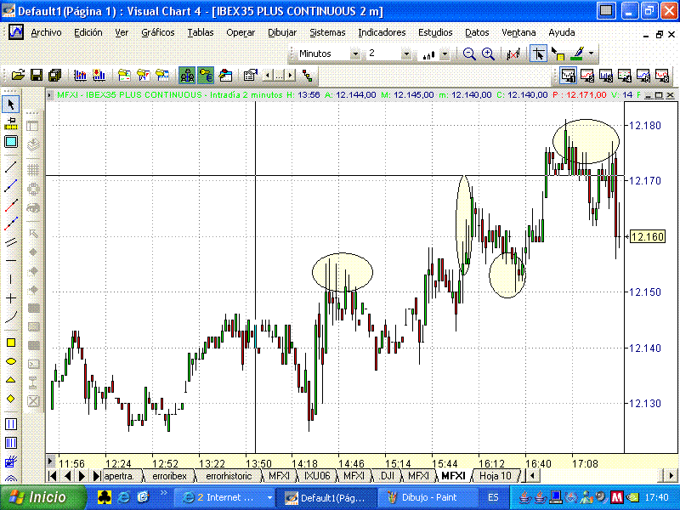This screenshot has width=680, height=510.
Task: Switch to workspace screen 5
Action: tap(643, 76)
